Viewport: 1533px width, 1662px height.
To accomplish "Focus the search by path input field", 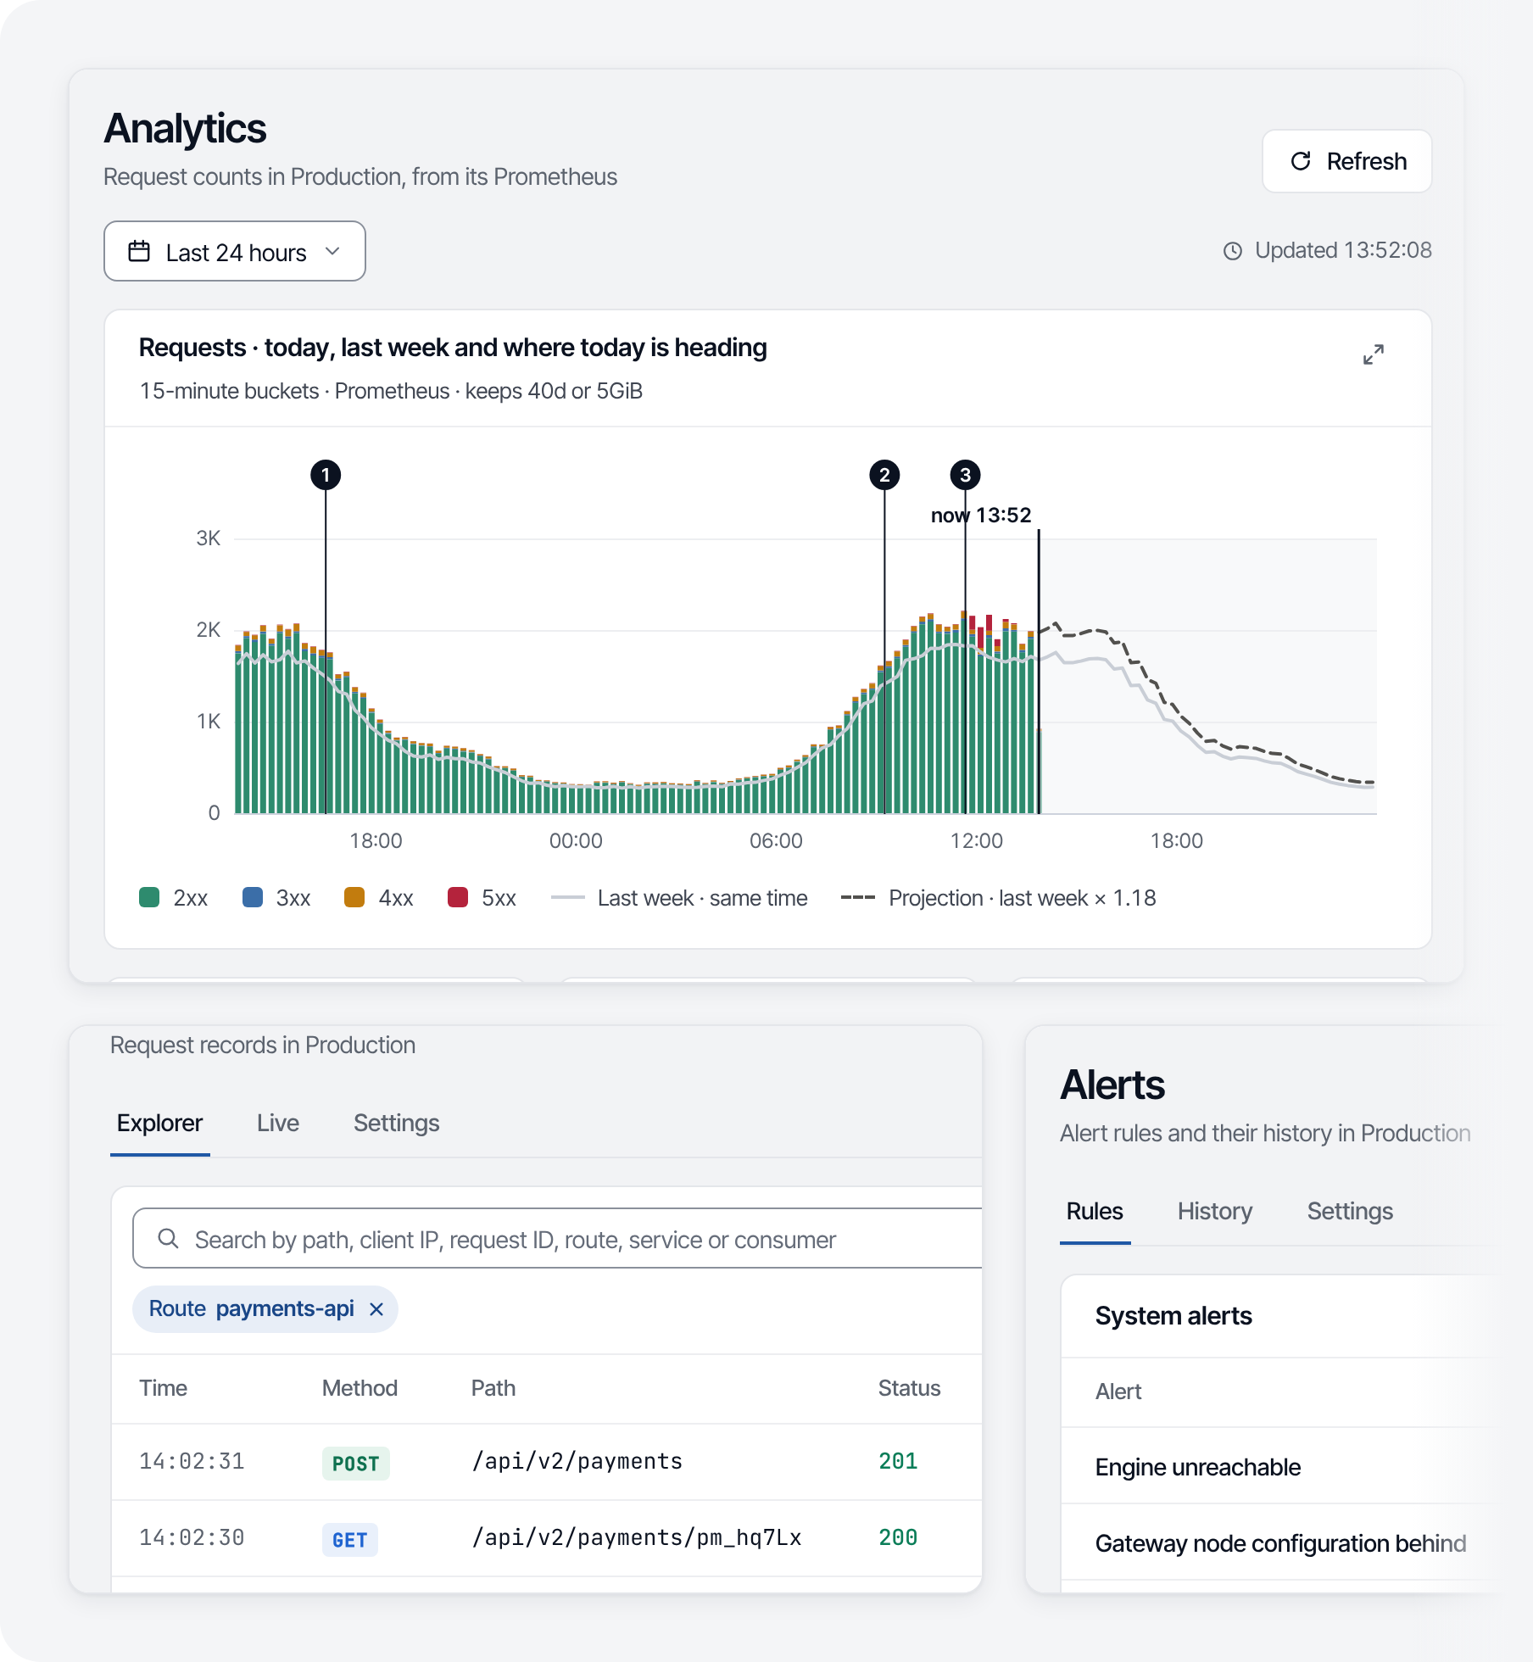I will 557,1239.
